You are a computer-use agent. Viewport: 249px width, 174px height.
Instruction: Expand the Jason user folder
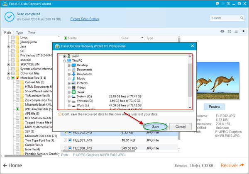point(64,56)
